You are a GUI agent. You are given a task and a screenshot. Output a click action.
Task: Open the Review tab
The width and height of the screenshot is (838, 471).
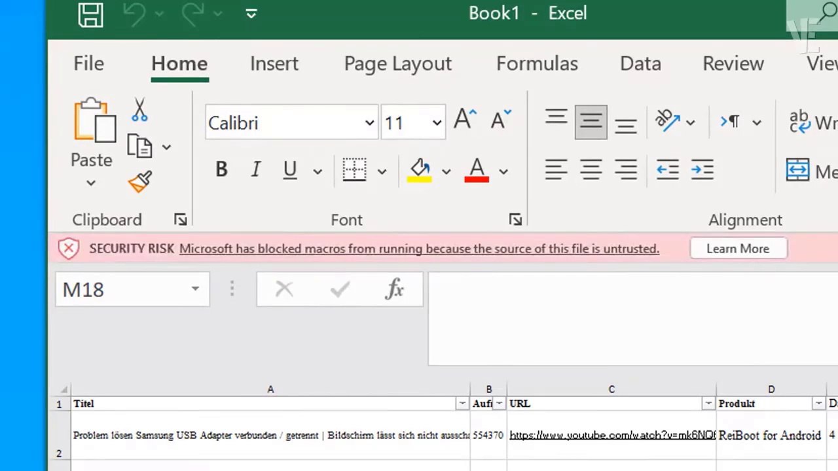[x=733, y=63]
